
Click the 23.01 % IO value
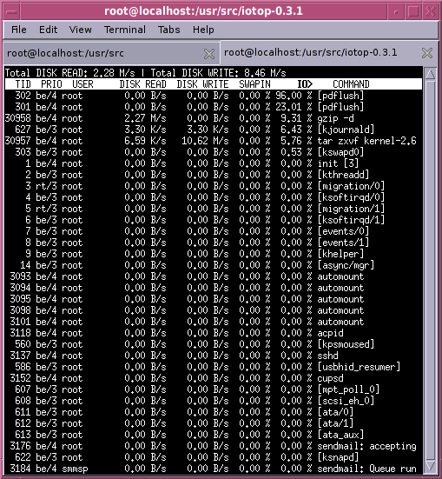tap(294, 107)
